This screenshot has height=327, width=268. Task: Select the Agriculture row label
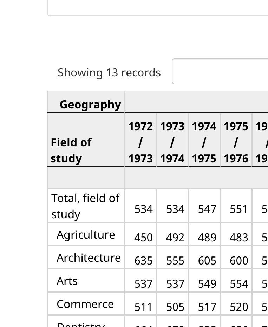[x=86, y=235]
